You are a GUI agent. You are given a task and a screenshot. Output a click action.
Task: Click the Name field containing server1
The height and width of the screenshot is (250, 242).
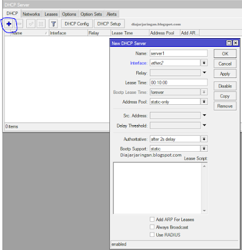click(x=179, y=53)
